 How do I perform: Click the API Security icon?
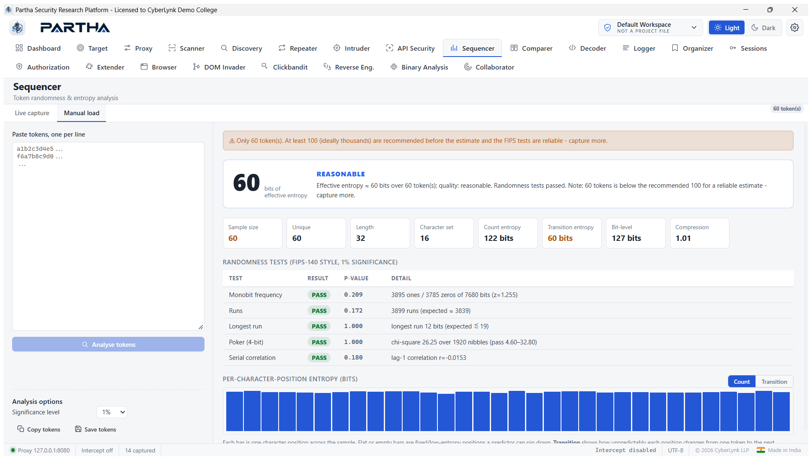click(x=390, y=48)
